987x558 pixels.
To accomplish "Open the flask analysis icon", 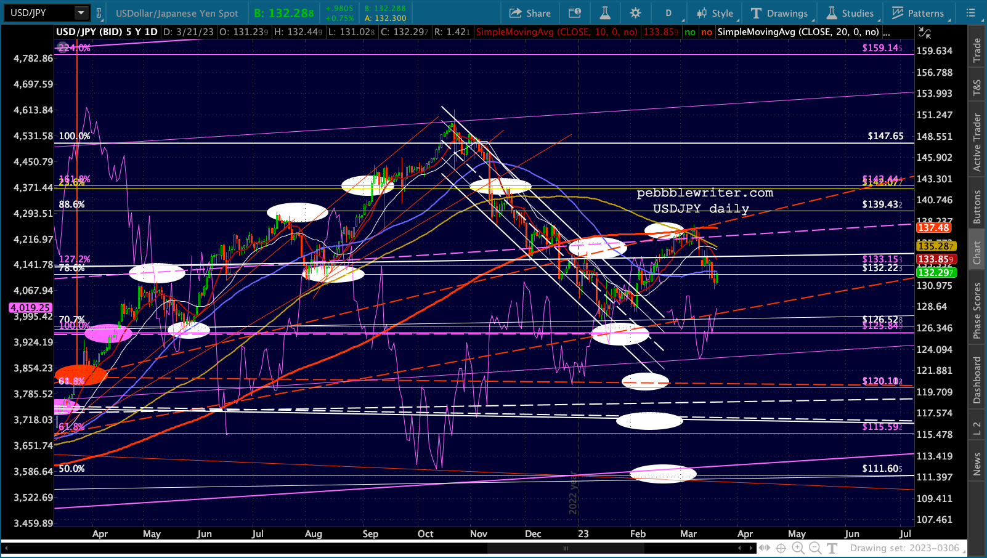I will (605, 13).
